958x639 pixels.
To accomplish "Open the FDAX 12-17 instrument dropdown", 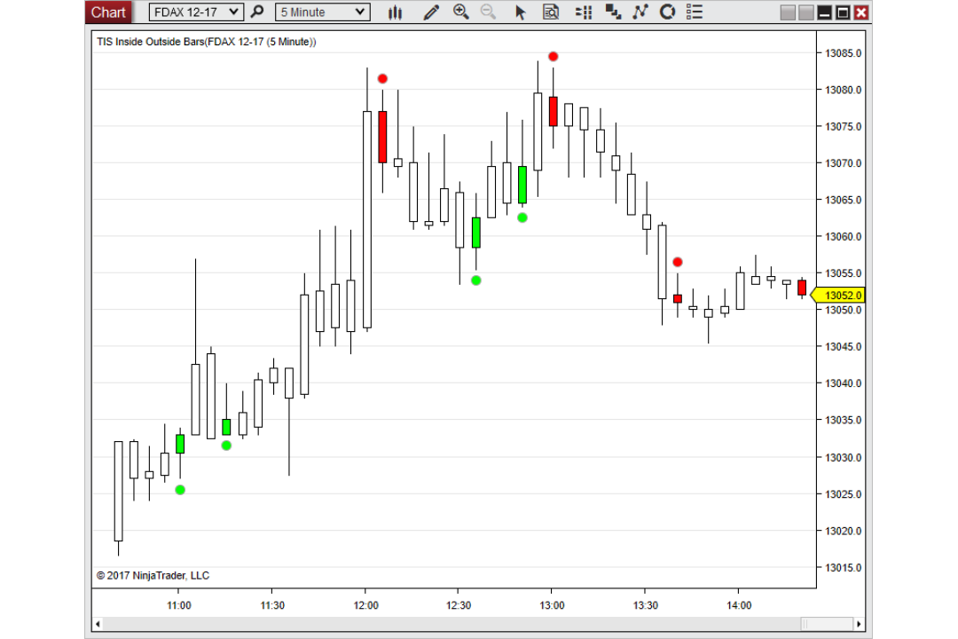I will pos(196,12).
